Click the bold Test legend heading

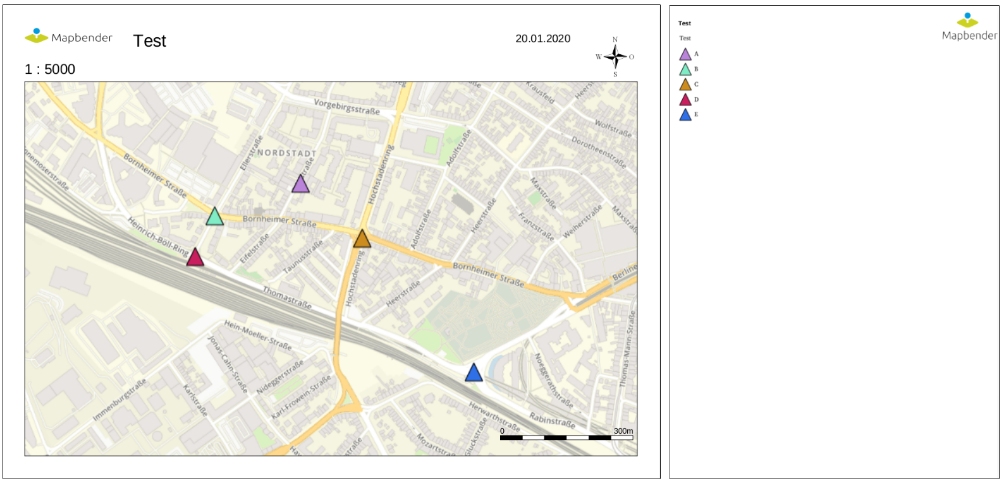(685, 23)
